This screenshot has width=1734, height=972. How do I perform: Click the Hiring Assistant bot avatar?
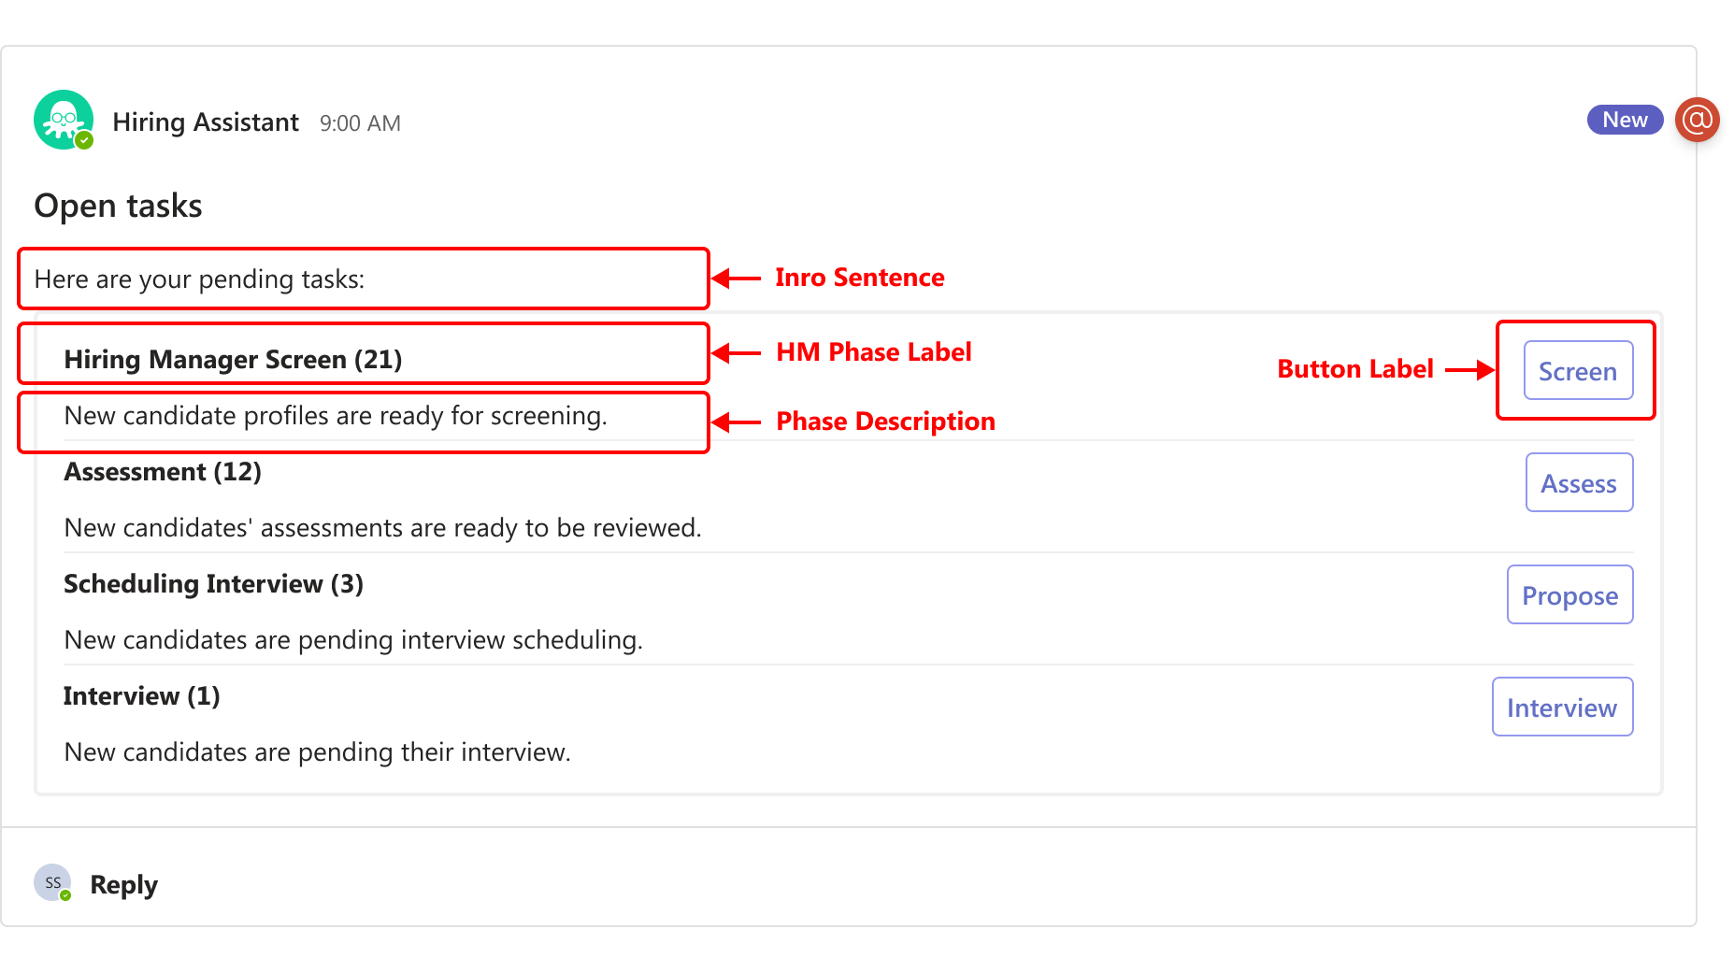64,120
